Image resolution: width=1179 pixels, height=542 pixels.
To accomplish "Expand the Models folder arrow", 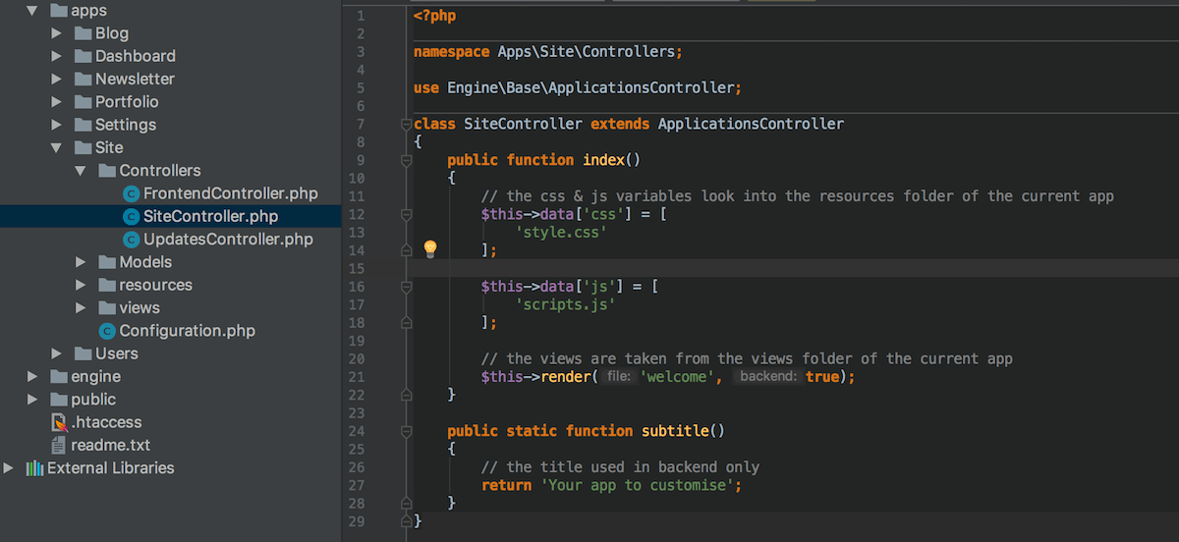I will [x=81, y=262].
